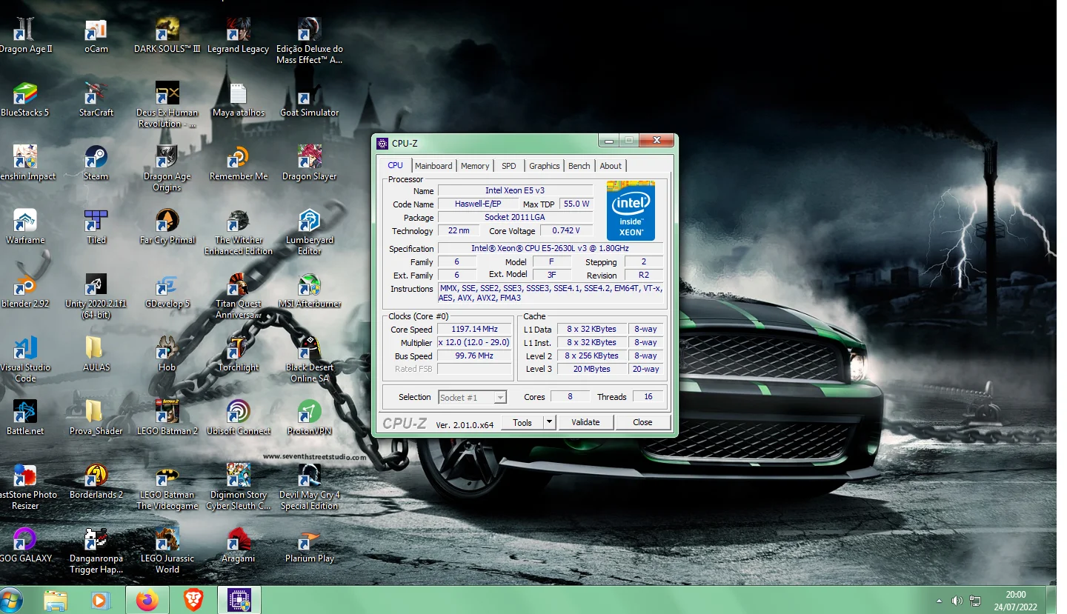Show hidden system tray icons

click(939, 601)
